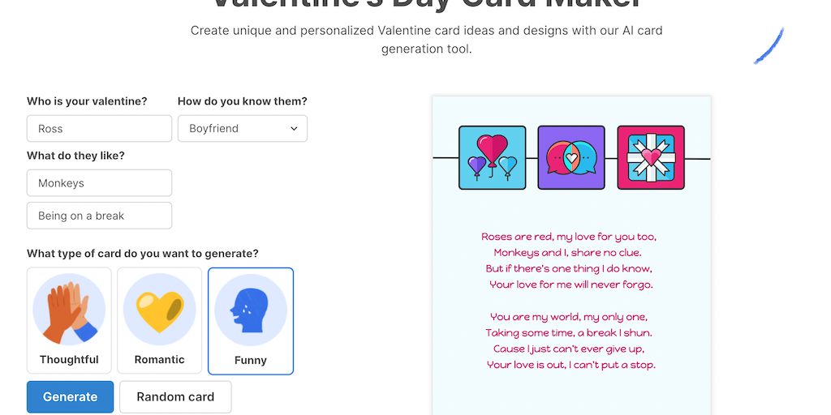Open the 'How do you know them?' dropdown

pos(242,128)
